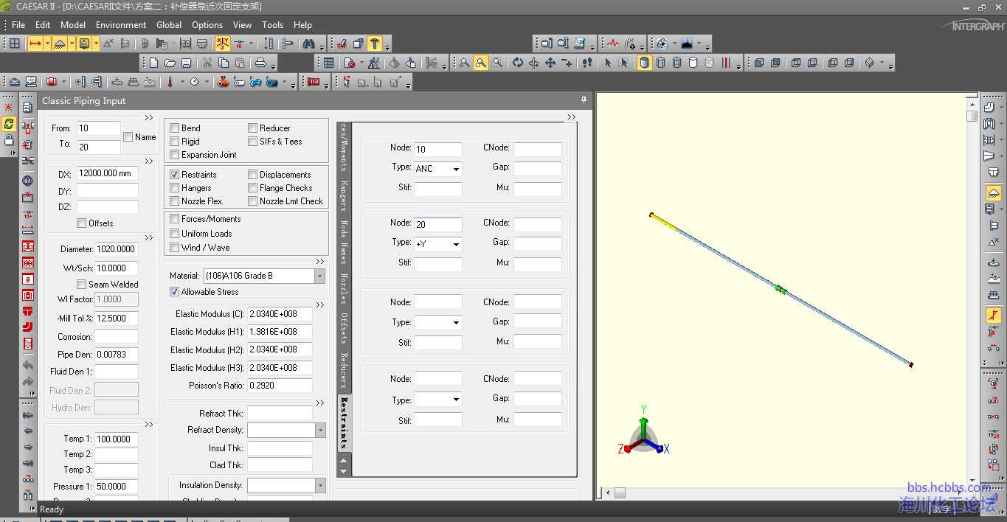Click the Save diskette icon

[x=186, y=63]
